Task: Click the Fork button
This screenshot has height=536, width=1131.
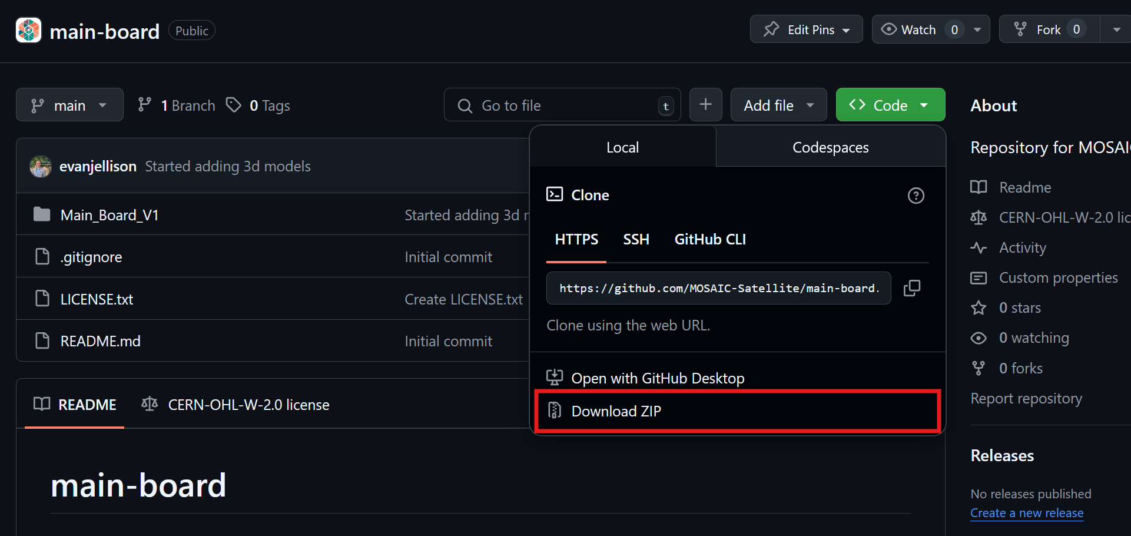Action: pyautogui.click(x=1049, y=29)
